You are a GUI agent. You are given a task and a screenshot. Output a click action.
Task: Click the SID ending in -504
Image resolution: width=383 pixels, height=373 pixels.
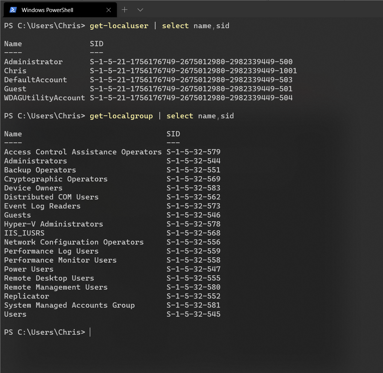coord(191,98)
